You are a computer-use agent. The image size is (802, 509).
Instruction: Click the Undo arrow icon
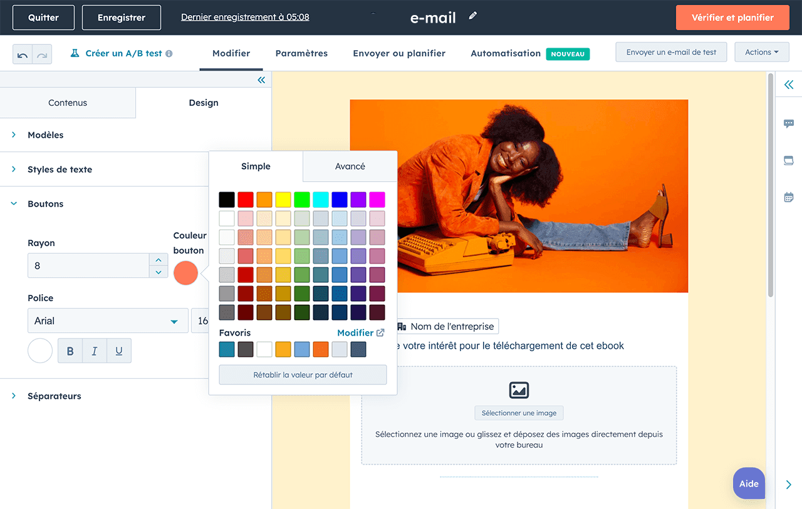21,53
